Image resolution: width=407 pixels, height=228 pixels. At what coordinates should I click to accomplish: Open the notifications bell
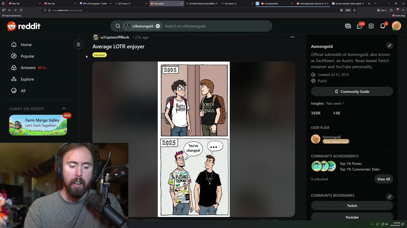click(x=383, y=26)
